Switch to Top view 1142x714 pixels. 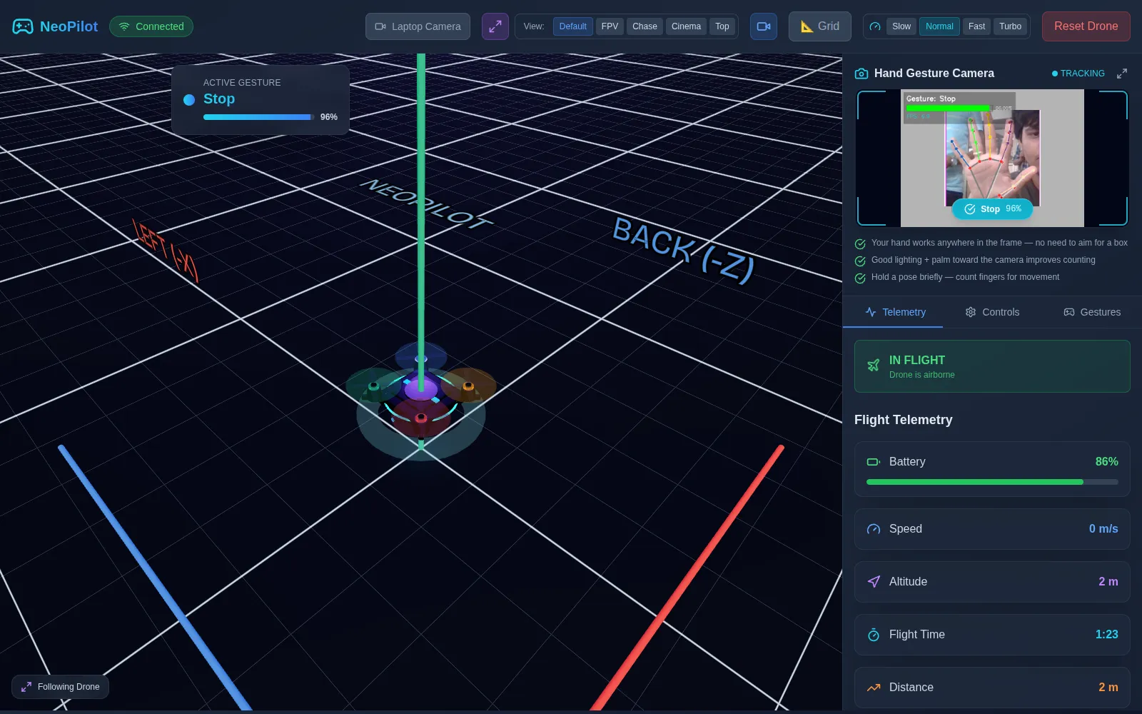(722, 26)
